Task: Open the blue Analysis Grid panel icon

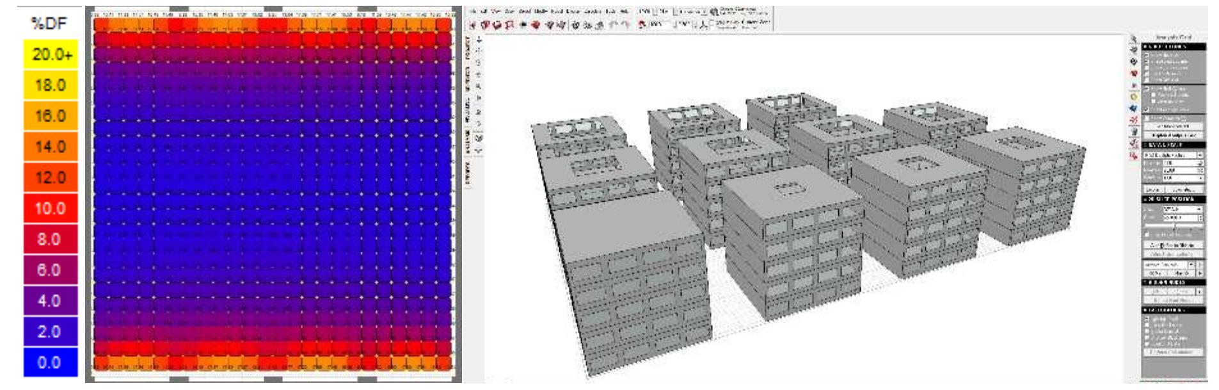Action: tap(1134, 108)
